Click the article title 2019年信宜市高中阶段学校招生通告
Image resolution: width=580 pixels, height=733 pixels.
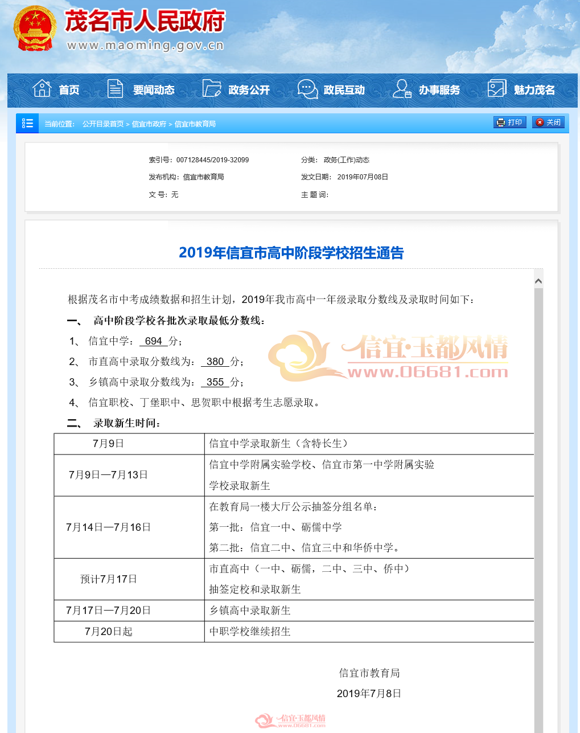[x=291, y=253]
